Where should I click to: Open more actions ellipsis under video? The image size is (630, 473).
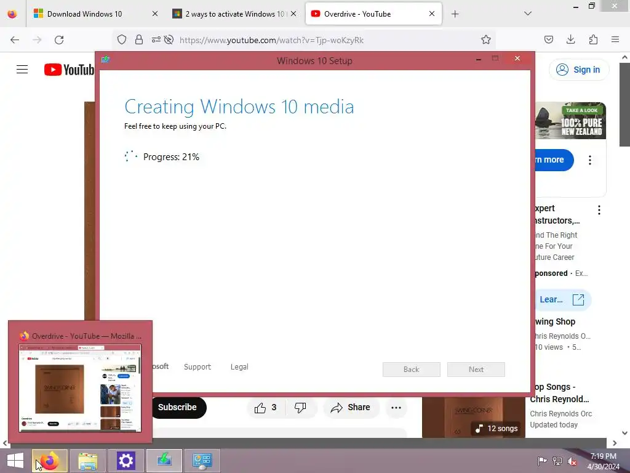(396, 408)
